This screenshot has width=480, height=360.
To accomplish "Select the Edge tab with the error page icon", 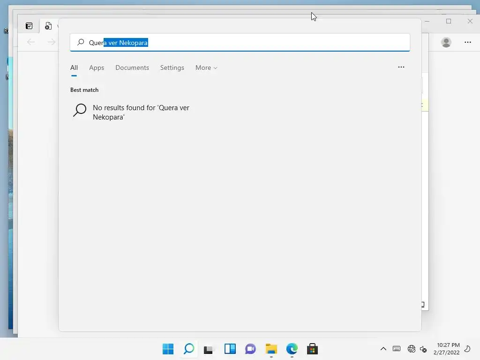I will pos(49,26).
